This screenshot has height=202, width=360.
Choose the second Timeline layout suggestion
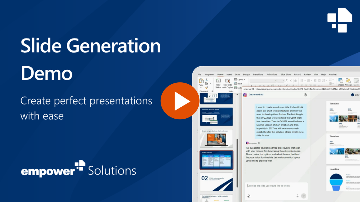pyautogui.click(x=343, y=149)
